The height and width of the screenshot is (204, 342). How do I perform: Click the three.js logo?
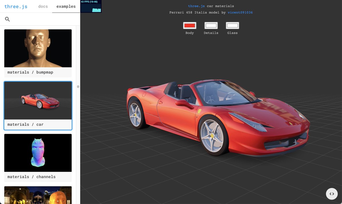(16, 6)
